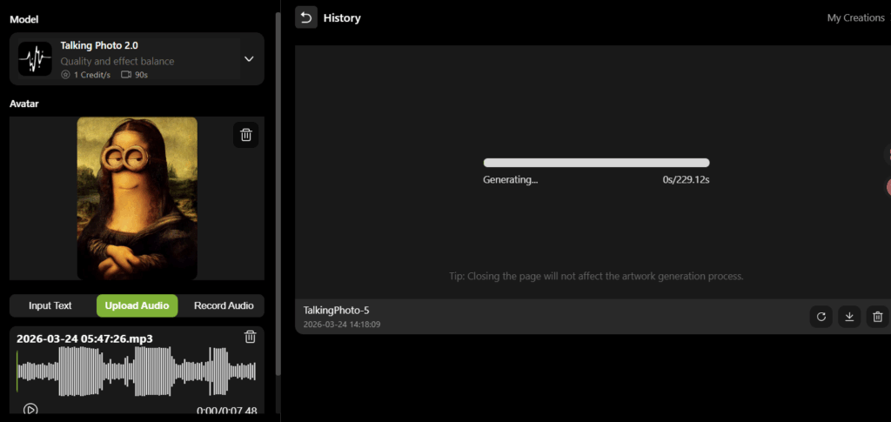Click the 0s/229.12s progress time
891x422 pixels.
pos(686,179)
